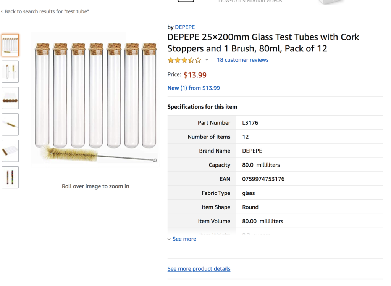Image resolution: width=391 pixels, height=286 pixels.
Task: Click the Part Number value L3176
Action: 250,123
